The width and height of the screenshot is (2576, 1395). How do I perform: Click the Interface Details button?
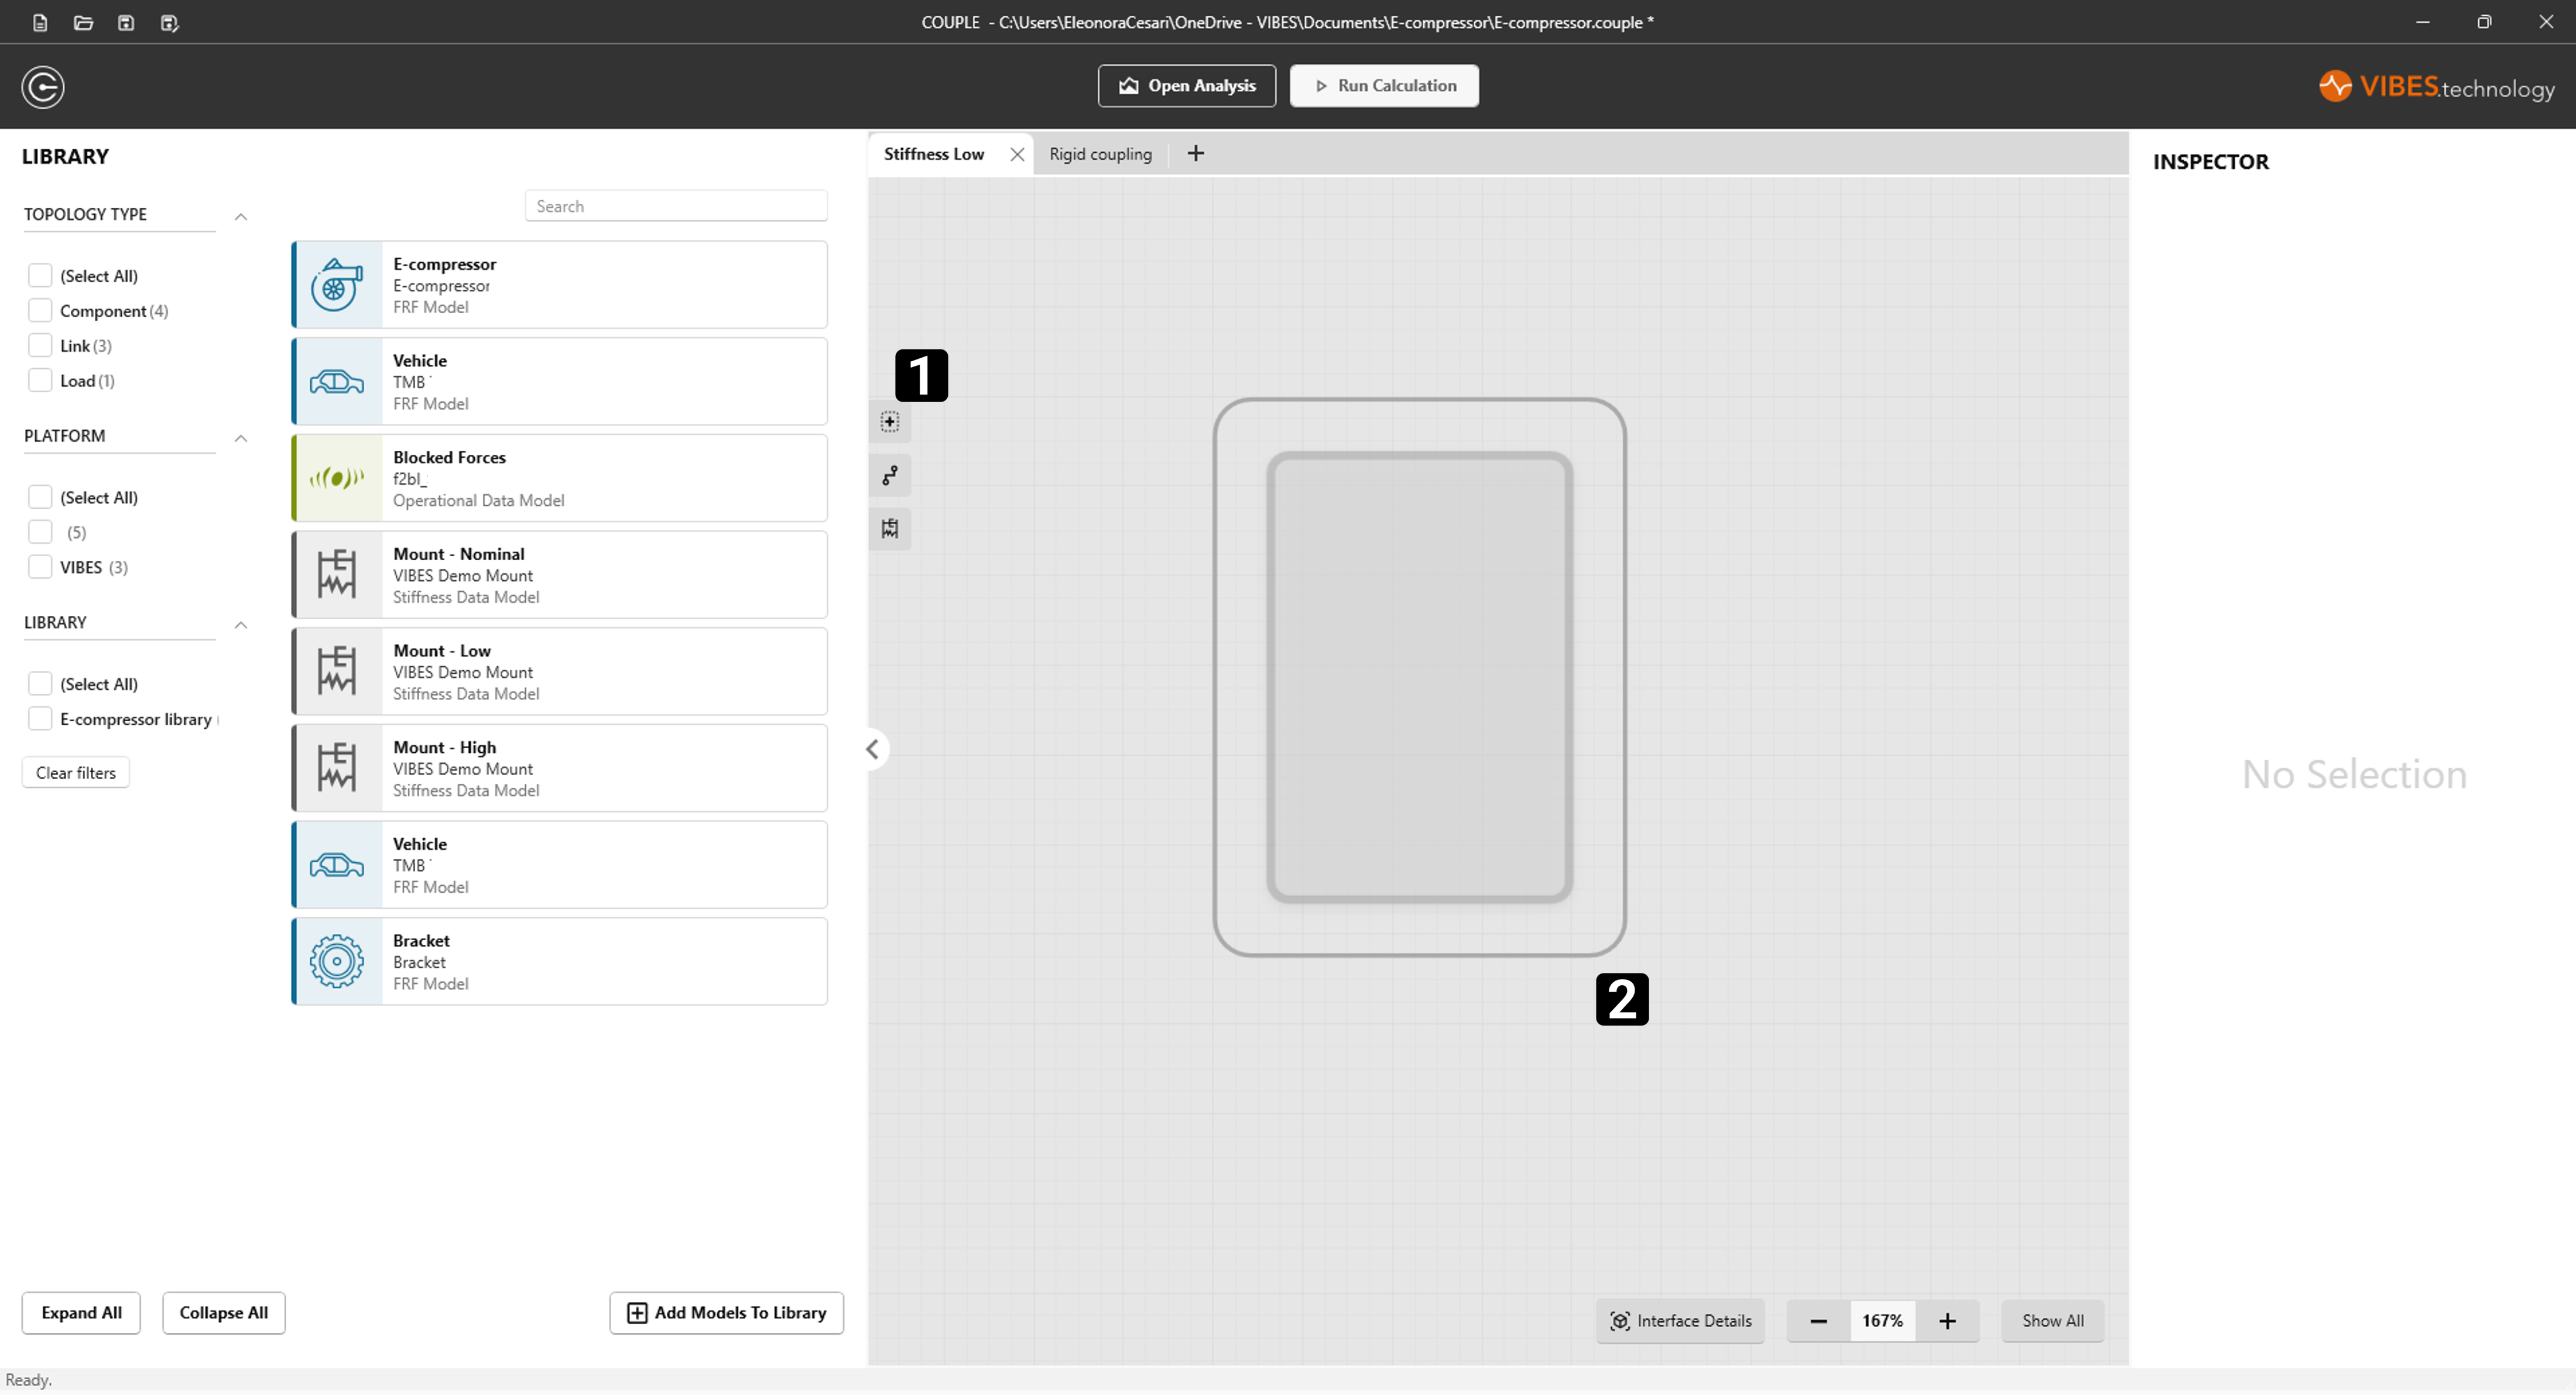click(1681, 1321)
